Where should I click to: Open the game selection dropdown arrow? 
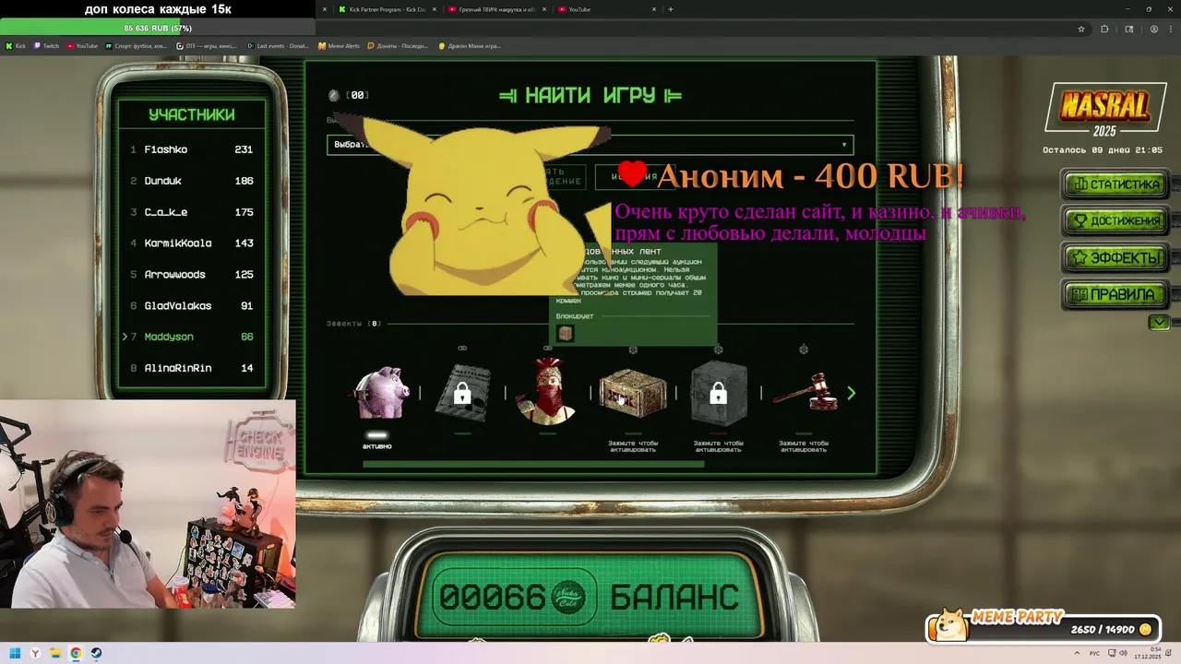843,145
